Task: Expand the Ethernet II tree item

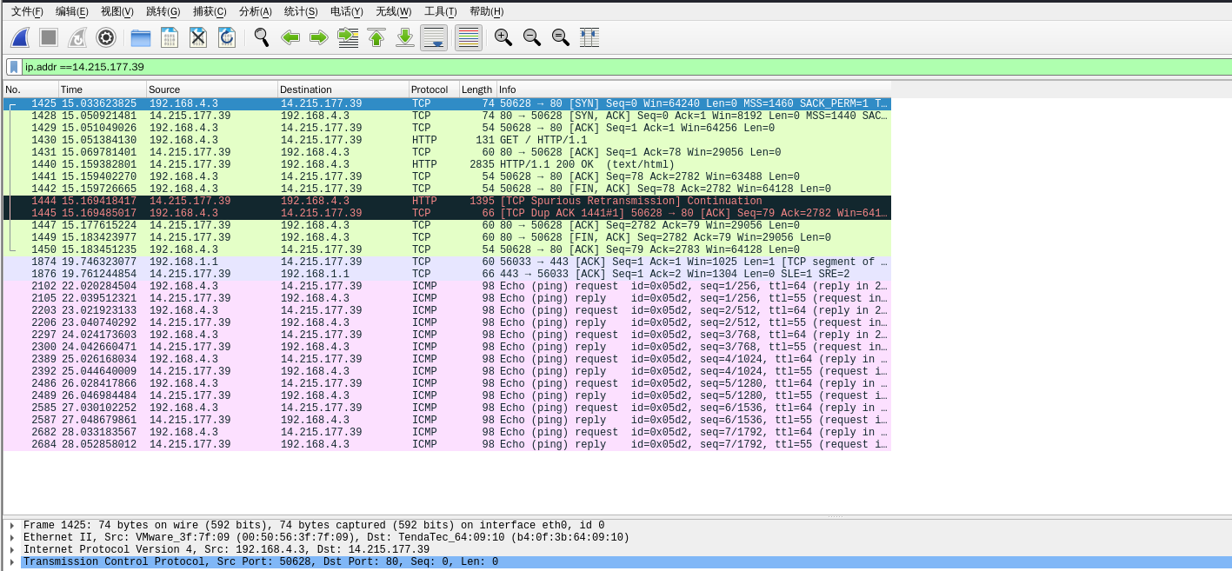Action: click(12, 538)
